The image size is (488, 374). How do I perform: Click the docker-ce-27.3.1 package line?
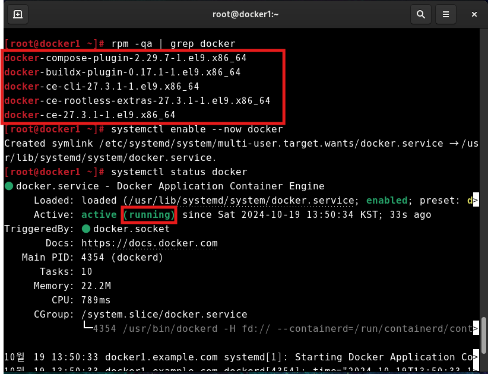point(90,115)
